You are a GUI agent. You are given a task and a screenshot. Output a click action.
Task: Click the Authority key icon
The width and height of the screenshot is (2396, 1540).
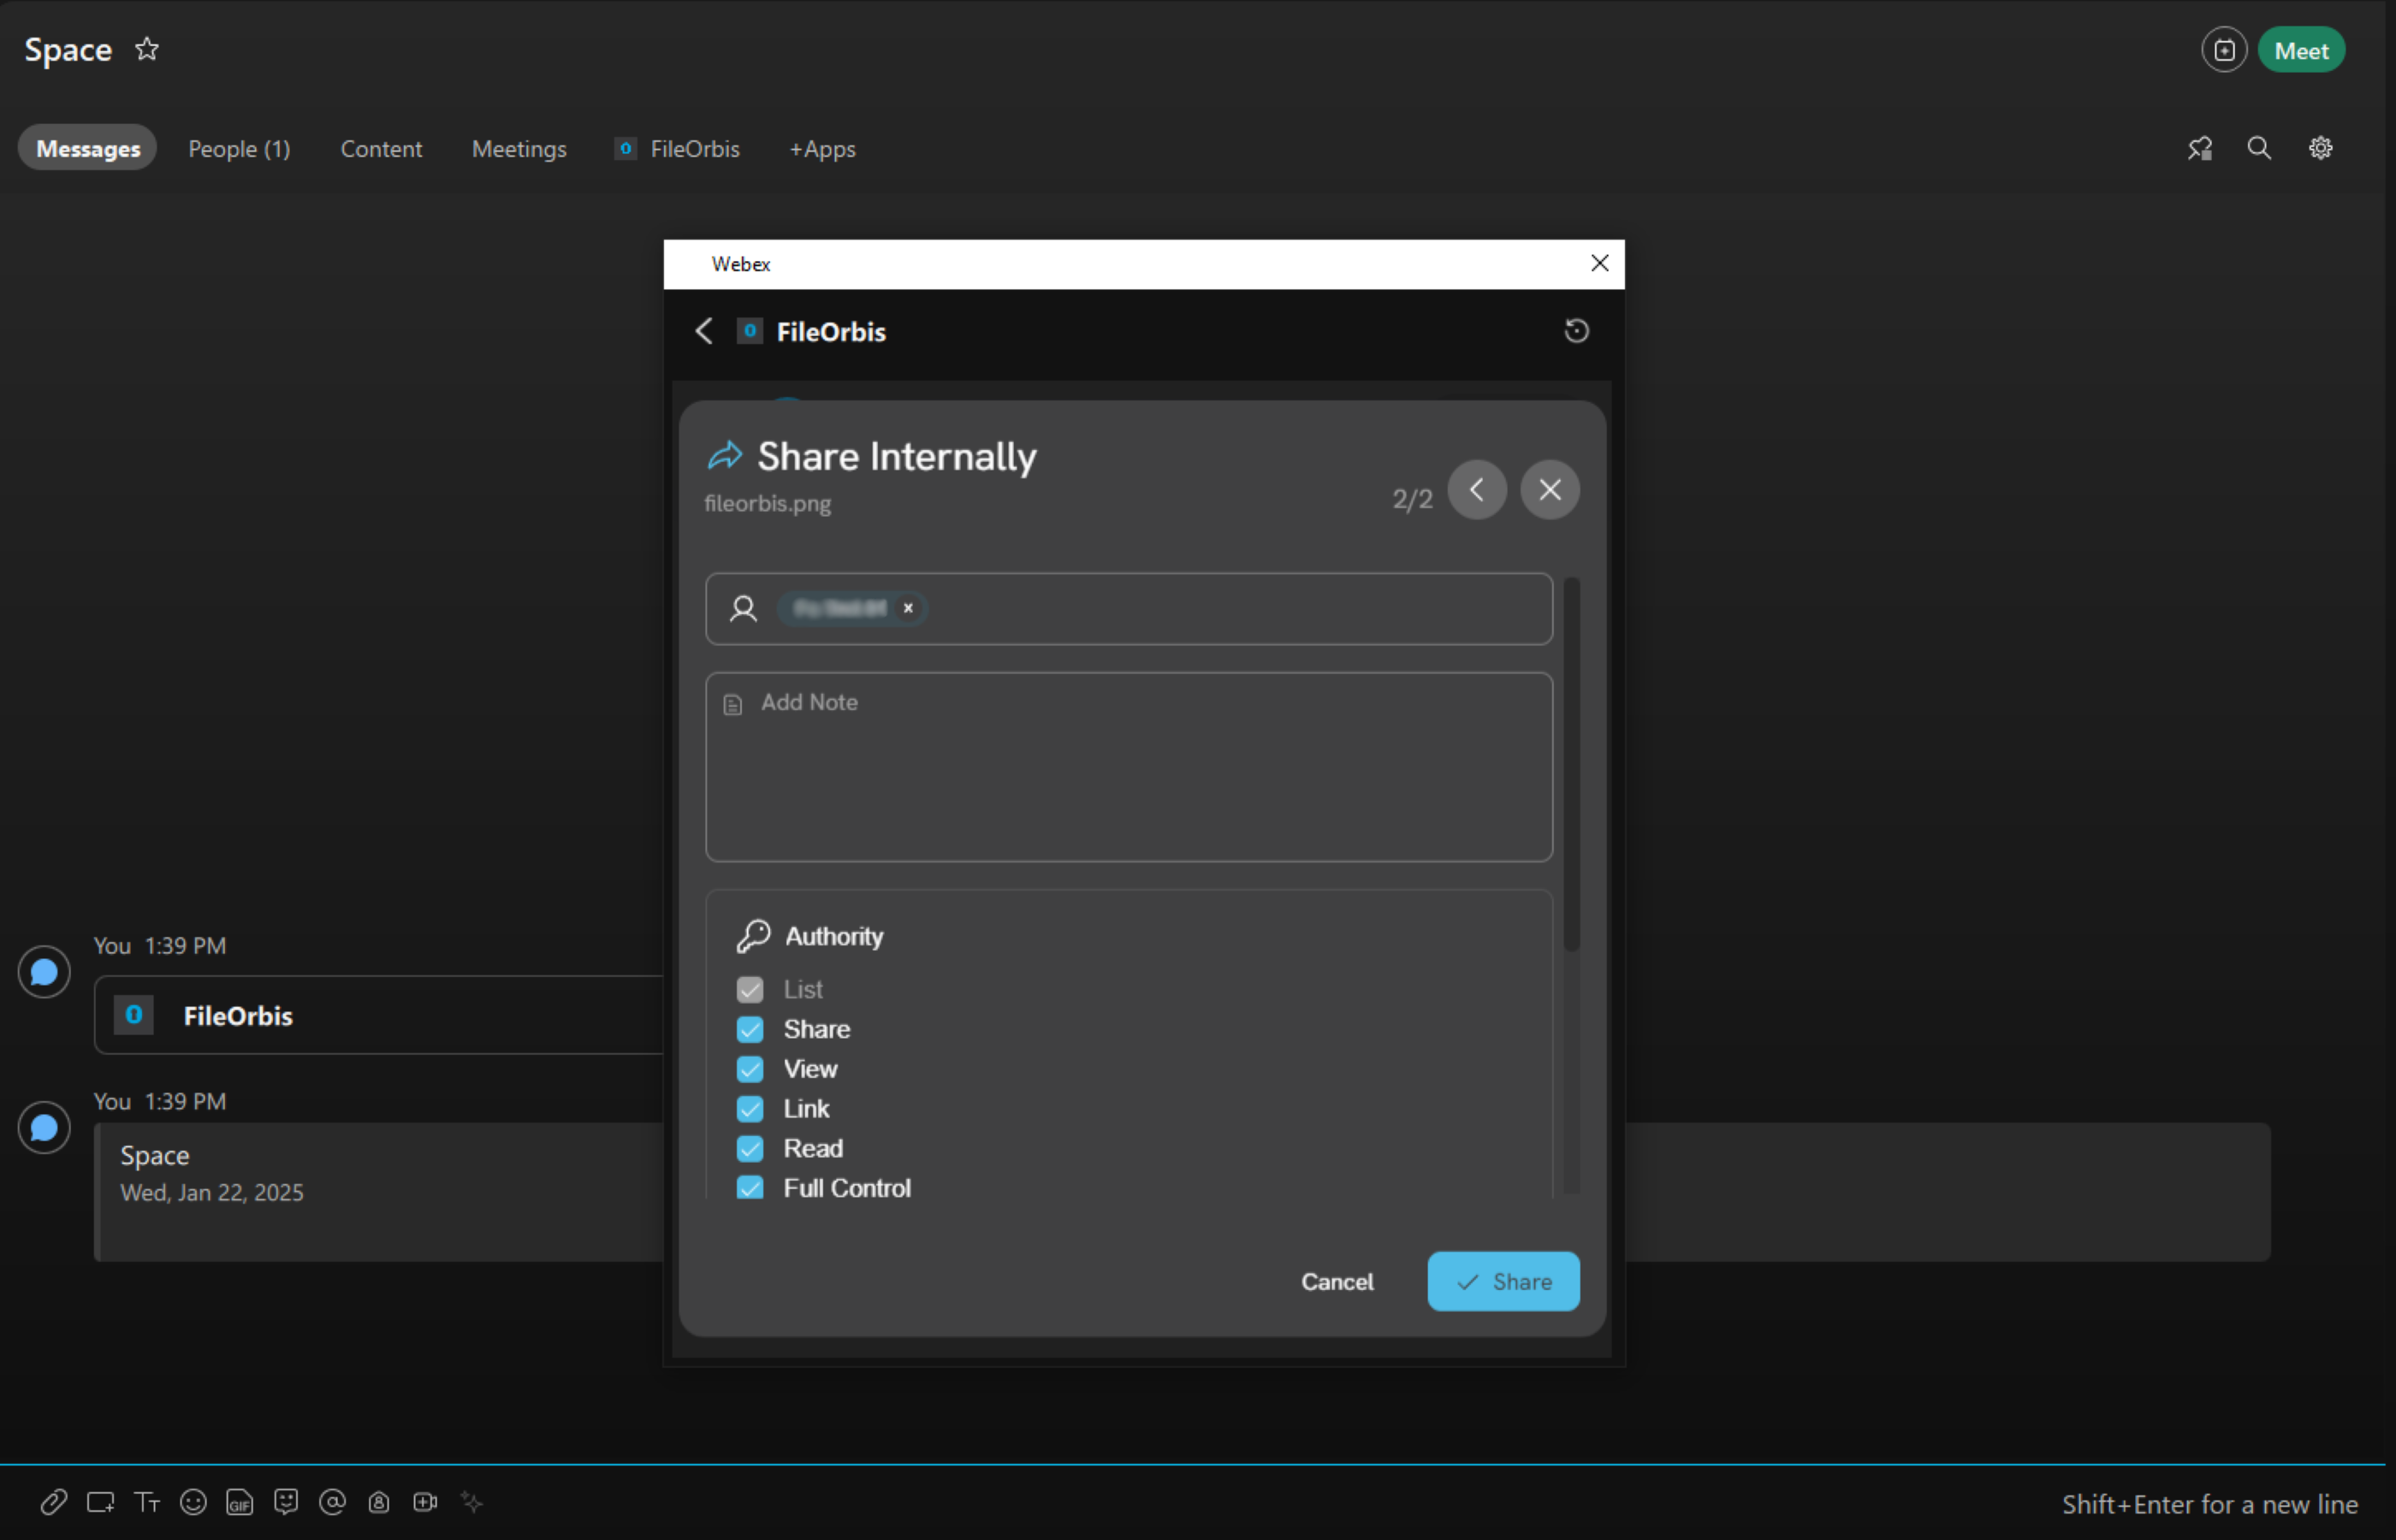click(x=753, y=936)
